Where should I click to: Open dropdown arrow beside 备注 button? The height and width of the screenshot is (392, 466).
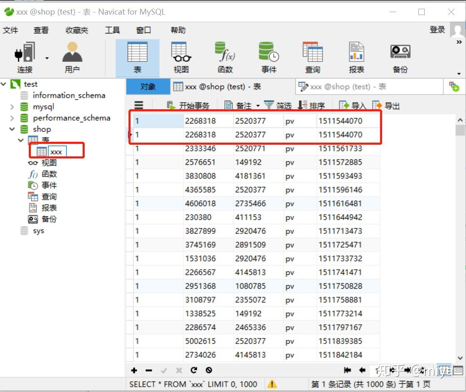258,106
